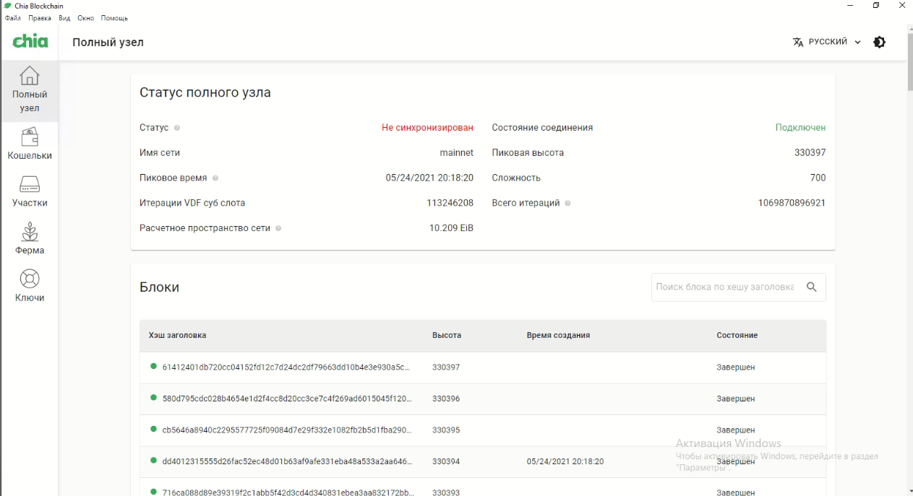Expand the РУССКИЙ language dropdown
This screenshot has width=913, height=496.
[827, 42]
